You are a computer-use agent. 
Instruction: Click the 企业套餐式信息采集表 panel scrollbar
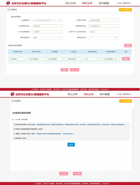133,140
